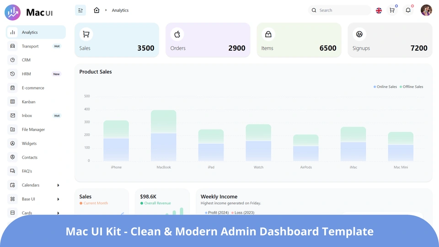This screenshot has width=439, height=247.
Task: Click the Base UI command icon
Action: click(13, 199)
